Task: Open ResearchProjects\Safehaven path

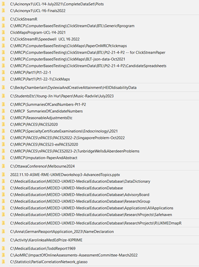Action: [x=91, y=215]
